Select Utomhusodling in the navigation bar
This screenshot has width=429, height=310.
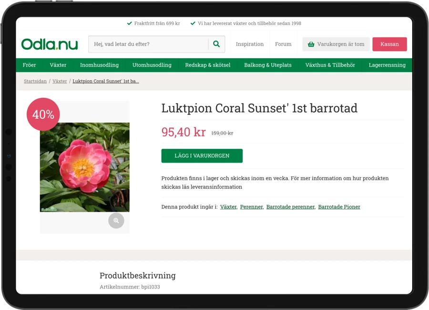coord(152,65)
